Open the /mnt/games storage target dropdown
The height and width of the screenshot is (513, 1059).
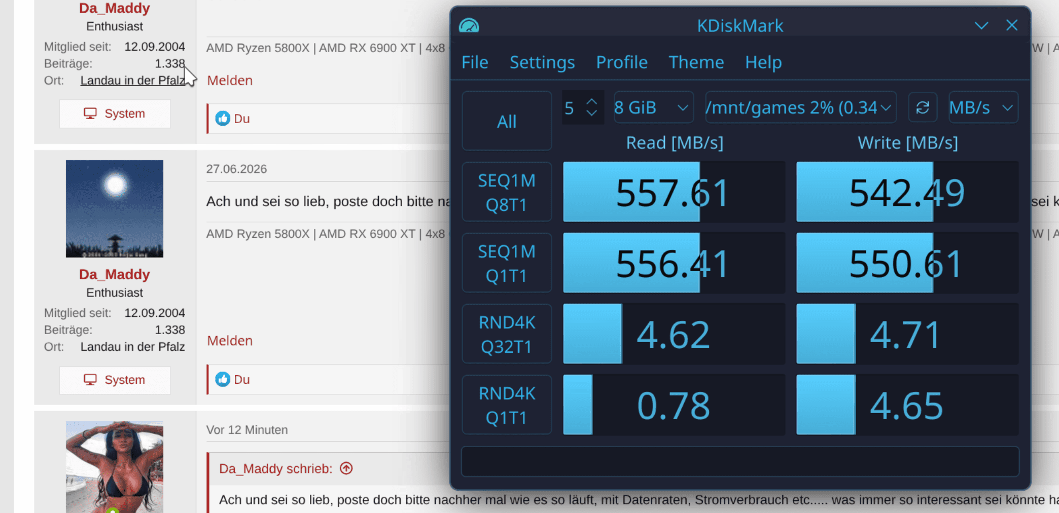[800, 107]
